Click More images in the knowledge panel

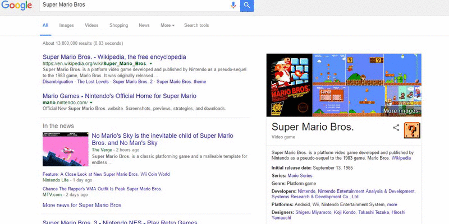tap(400, 111)
